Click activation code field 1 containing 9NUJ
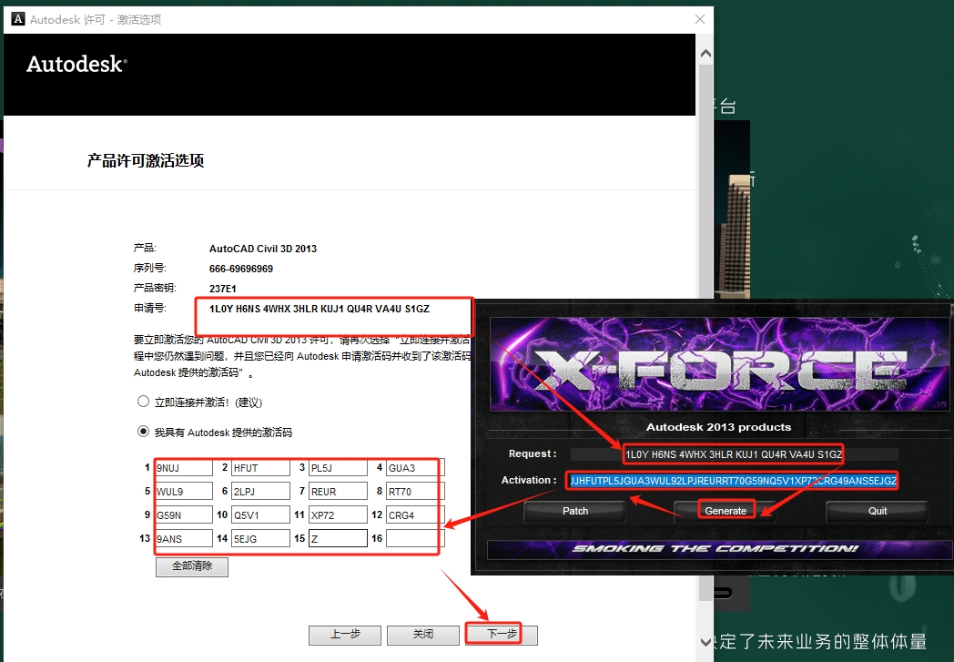 pos(184,468)
